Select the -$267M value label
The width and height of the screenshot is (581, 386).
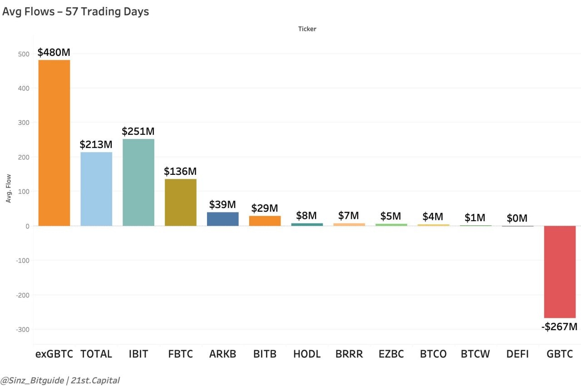click(x=559, y=327)
